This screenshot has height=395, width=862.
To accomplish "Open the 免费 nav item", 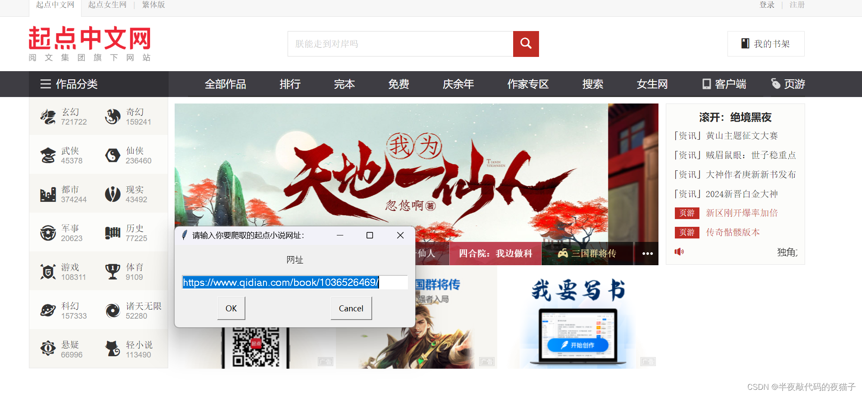I will [x=398, y=84].
